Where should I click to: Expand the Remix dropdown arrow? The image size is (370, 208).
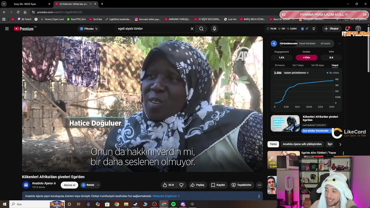tap(98, 185)
